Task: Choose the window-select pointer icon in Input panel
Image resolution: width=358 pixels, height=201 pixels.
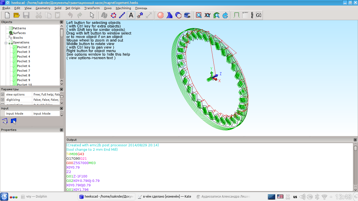Action: (x=5, y=121)
